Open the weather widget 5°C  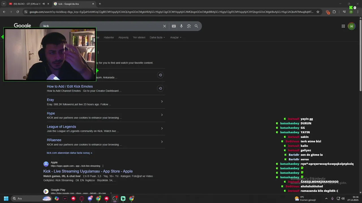[x=305, y=198]
